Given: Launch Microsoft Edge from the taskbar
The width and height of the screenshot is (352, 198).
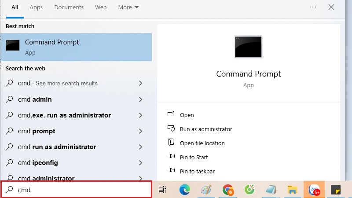Looking at the screenshot, I should coord(185,190).
